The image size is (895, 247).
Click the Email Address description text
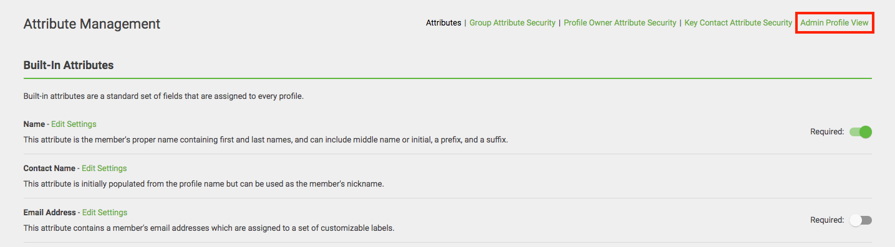[209, 228]
